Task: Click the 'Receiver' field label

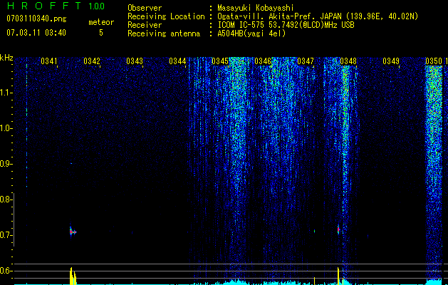Action: pos(145,25)
